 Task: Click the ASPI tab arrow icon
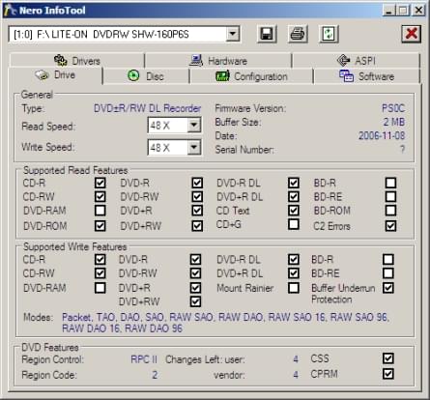(343, 60)
